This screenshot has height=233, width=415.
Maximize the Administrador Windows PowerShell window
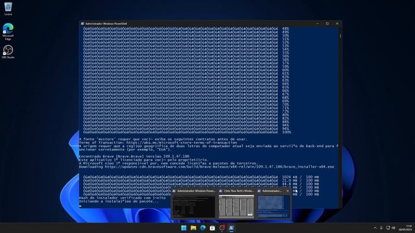pos(327,23)
